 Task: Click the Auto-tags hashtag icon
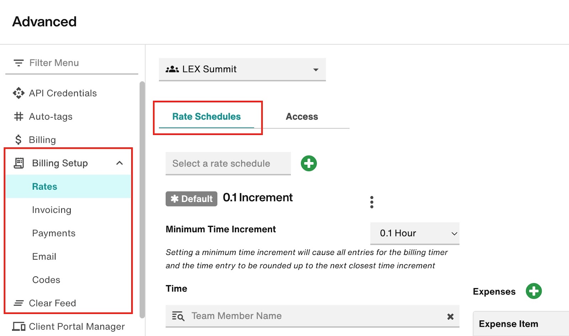click(18, 116)
